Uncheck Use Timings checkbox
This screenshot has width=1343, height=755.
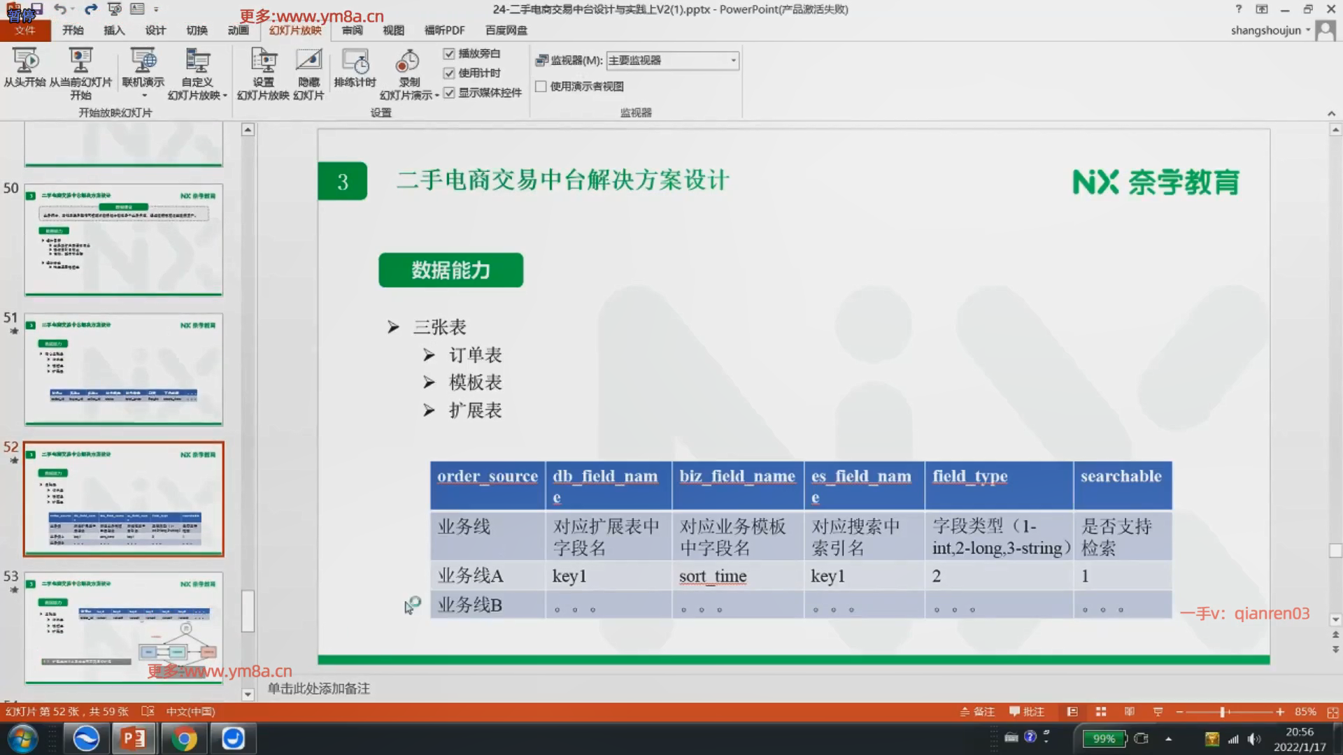[449, 73]
